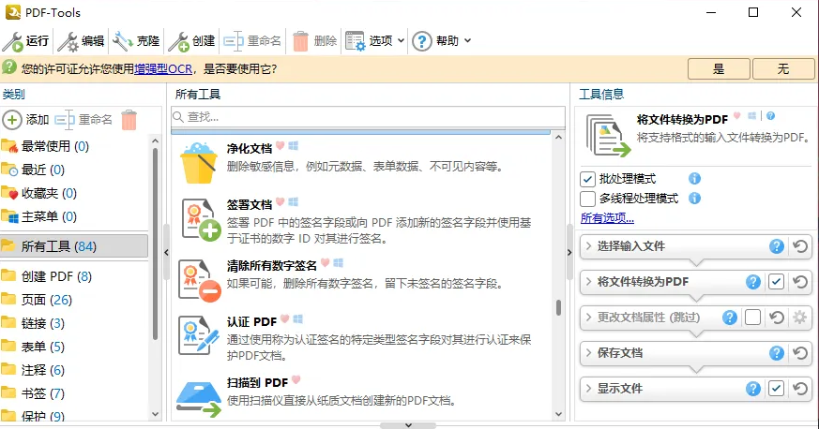This screenshot has height=429, width=819.
Task: Collapse the tool info panel with the right arrow
Action: [569, 252]
